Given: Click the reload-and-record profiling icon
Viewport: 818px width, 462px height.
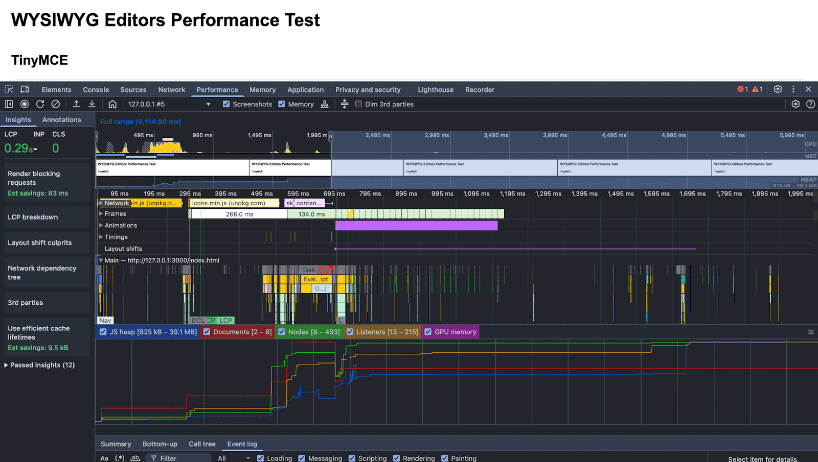Looking at the screenshot, I should pyautogui.click(x=40, y=104).
